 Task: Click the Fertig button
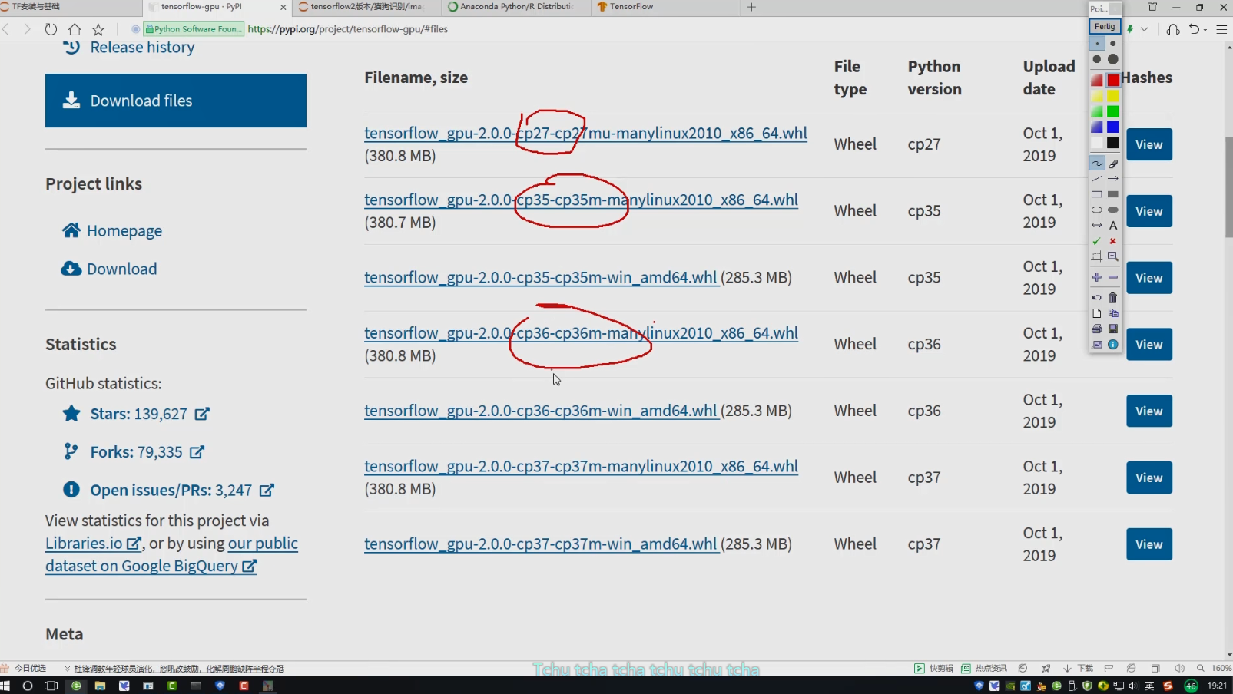coord(1105,26)
